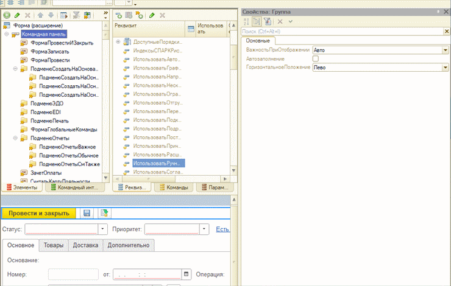
Task: Switch to the Реквизиты tab
Action: tap(132, 187)
